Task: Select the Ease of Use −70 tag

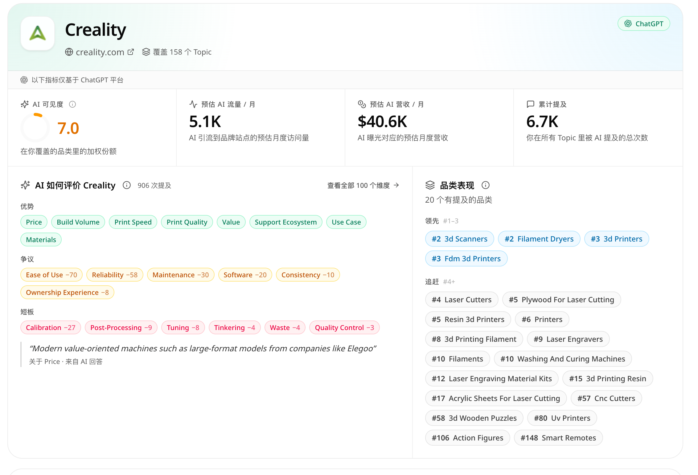Action: click(x=51, y=275)
